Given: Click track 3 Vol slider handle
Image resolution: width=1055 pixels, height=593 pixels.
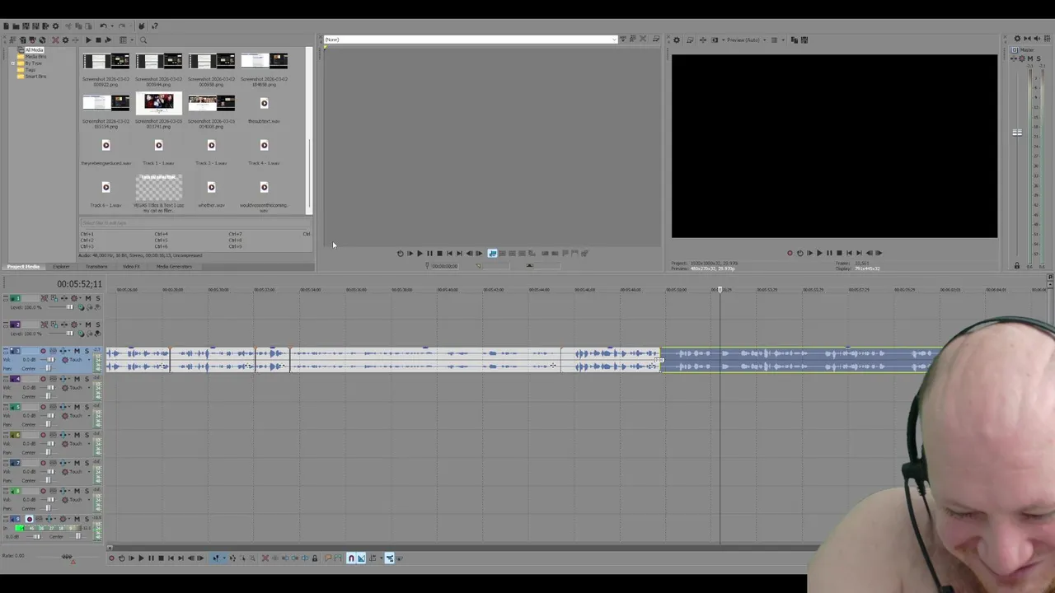Looking at the screenshot, I should (x=50, y=360).
